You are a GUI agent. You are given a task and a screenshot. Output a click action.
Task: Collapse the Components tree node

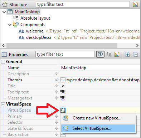(x=10, y=25)
